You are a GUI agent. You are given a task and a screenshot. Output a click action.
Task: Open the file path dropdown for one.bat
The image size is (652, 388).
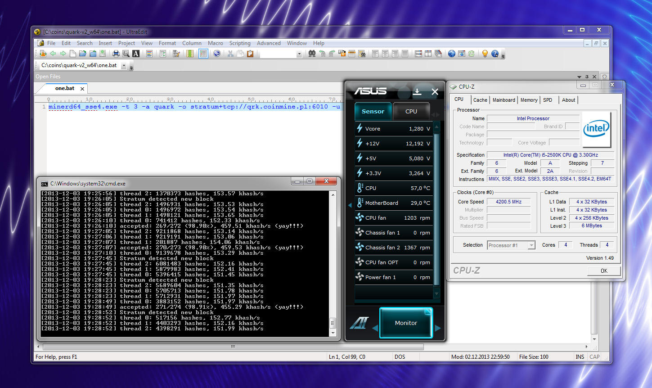tap(124, 66)
